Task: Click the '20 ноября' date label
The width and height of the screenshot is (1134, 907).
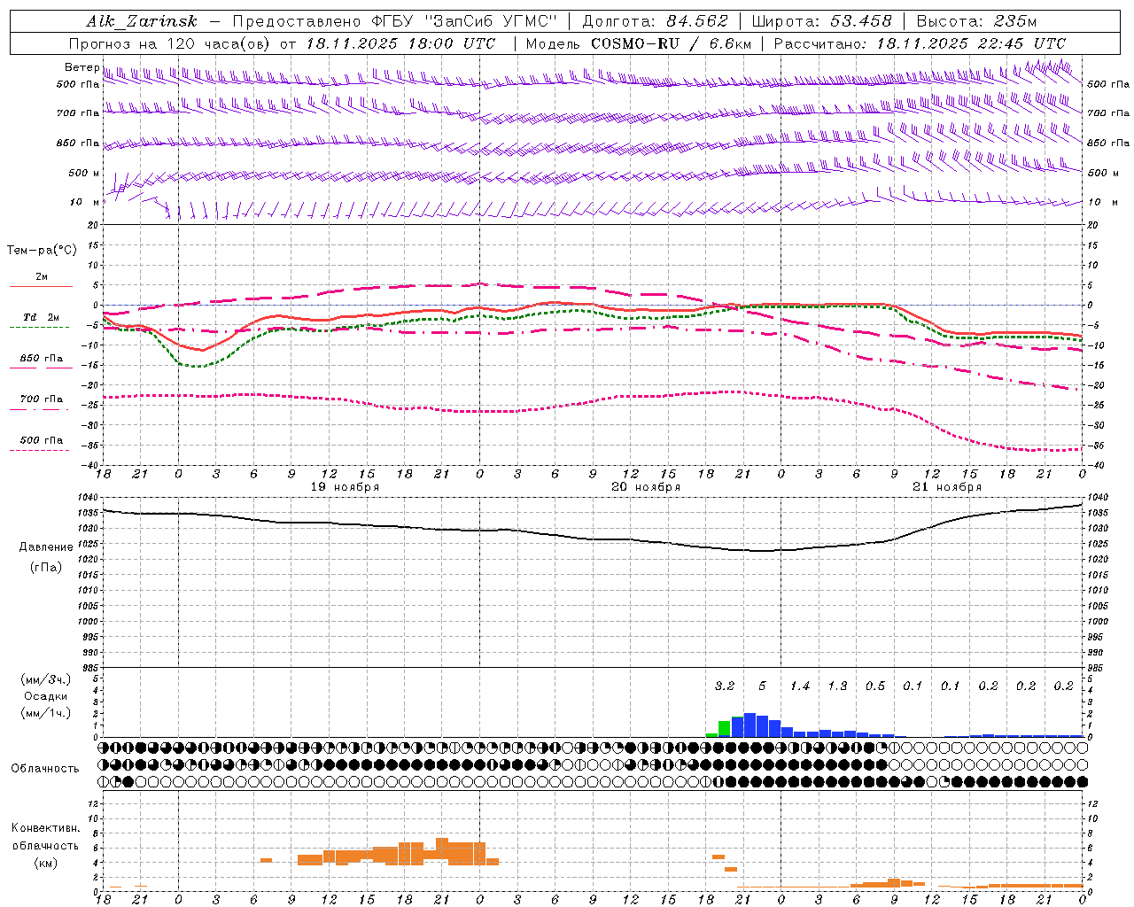Action: (x=646, y=487)
